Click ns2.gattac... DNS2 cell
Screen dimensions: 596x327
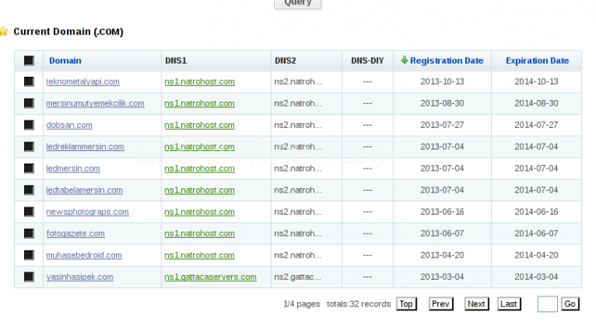pos(298,277)
